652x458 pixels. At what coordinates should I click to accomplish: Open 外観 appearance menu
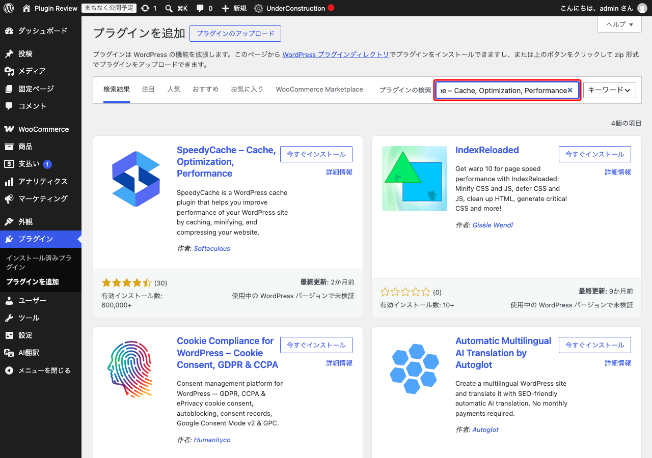[41, 222]
